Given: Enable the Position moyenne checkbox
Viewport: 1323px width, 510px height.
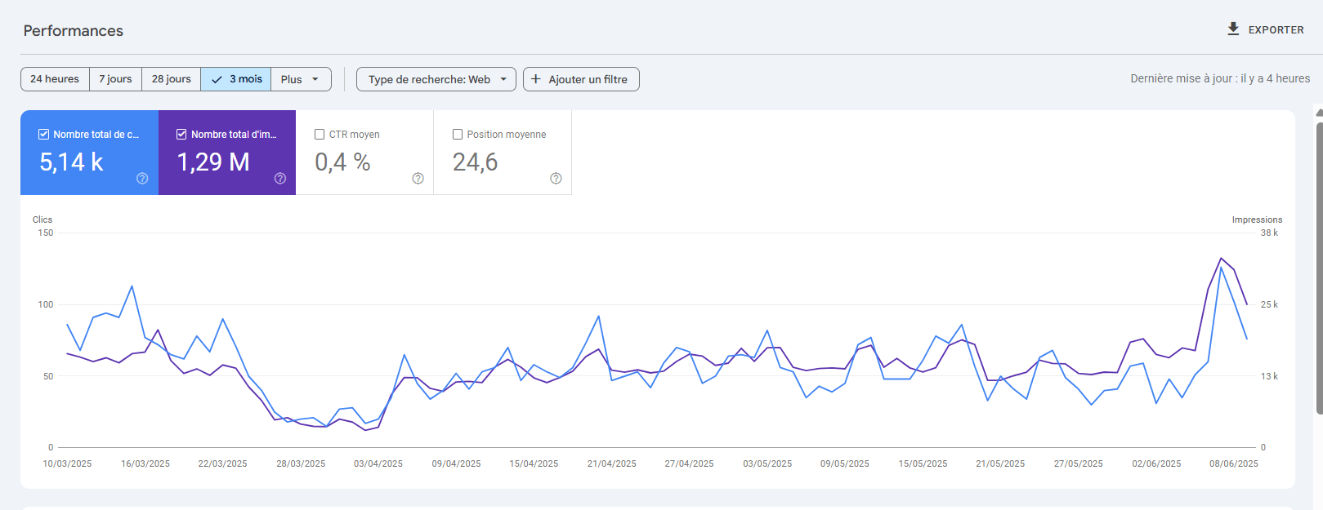Looking at the screenshot, I should (458, 135).
